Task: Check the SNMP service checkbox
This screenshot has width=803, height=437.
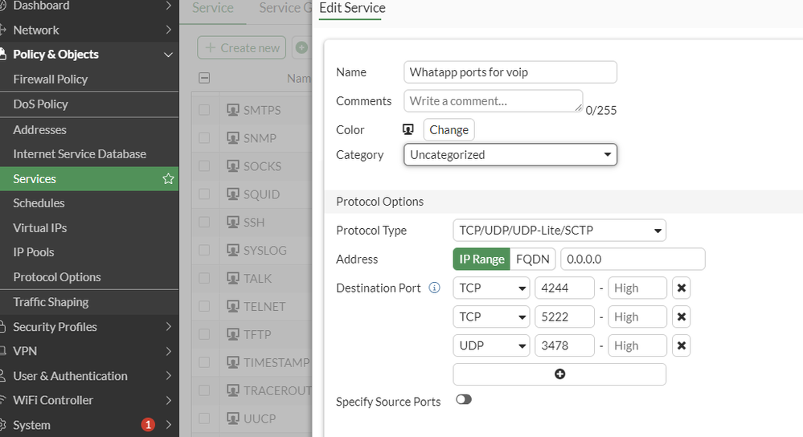Action: point(204,138)
